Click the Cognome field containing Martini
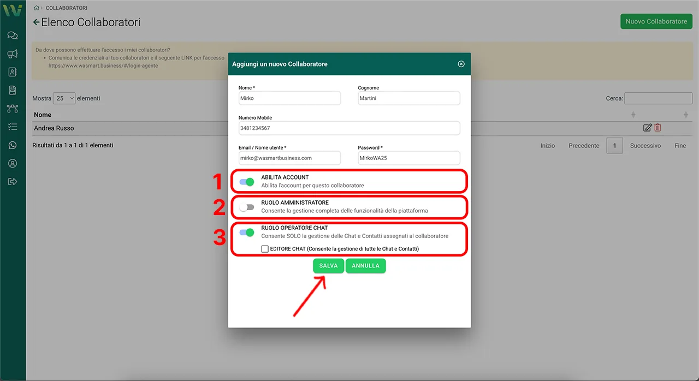The height and width of the screenshot is (381, 699). click(x=409, y=98)
